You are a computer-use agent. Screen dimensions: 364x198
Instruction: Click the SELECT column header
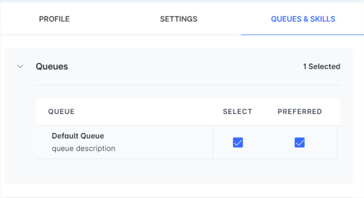pos(237,112)
